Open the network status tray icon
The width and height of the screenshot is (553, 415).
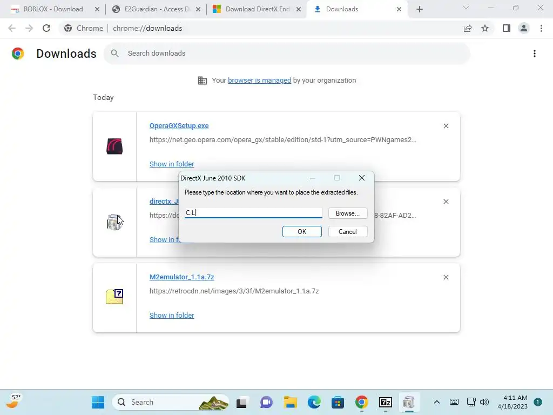coord(471,402)
